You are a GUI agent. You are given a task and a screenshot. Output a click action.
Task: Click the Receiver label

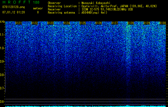tap(54, 9)
